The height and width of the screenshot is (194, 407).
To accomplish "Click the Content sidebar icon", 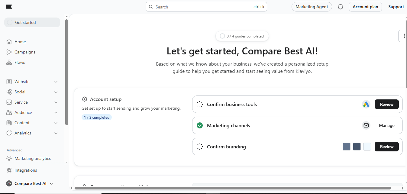I will coord(9,123).
